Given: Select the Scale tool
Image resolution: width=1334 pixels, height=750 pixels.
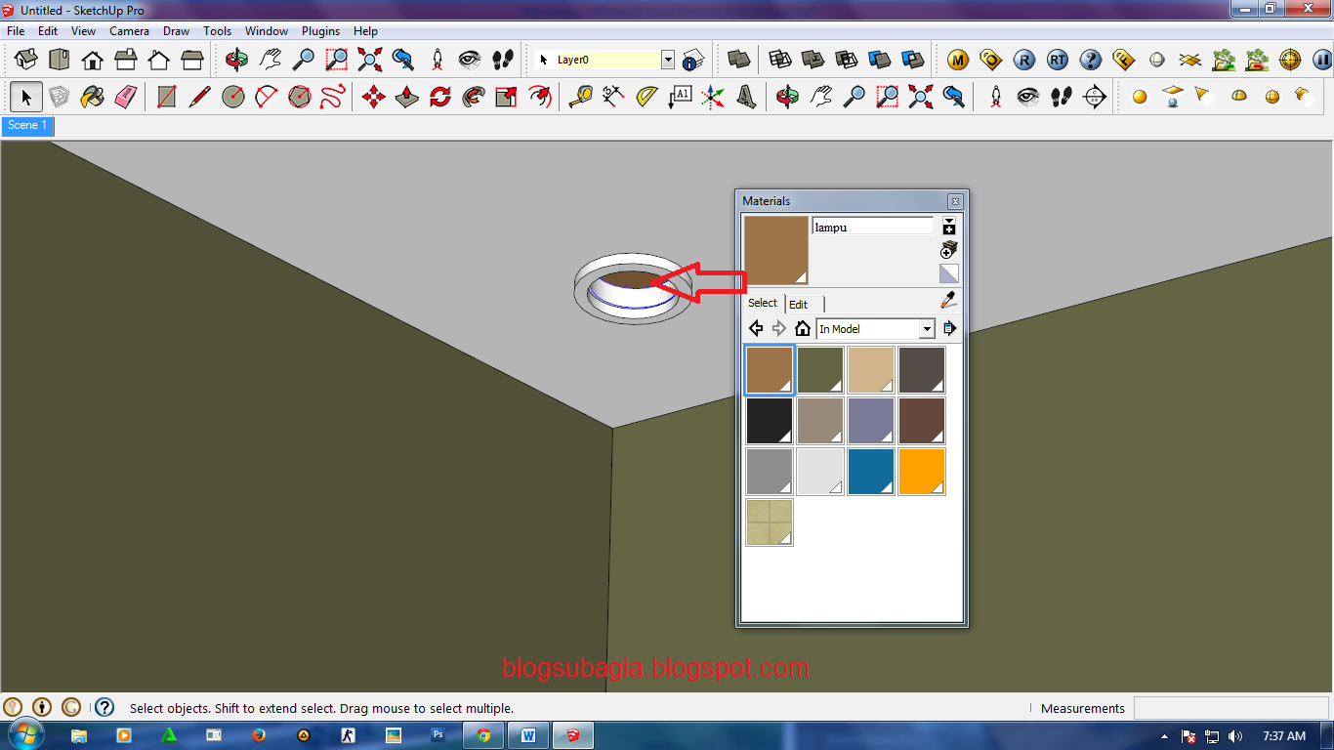Looking at the screenshot, I should pos(507,97).
